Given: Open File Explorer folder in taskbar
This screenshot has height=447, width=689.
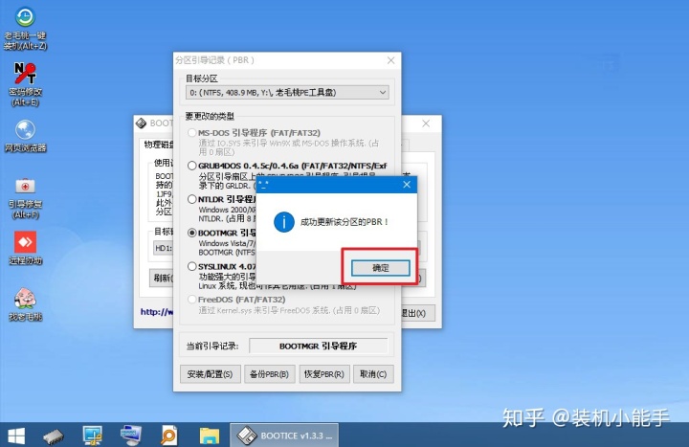Looking at the screenshot, I should pyautogui.click(x=210, y=436).
